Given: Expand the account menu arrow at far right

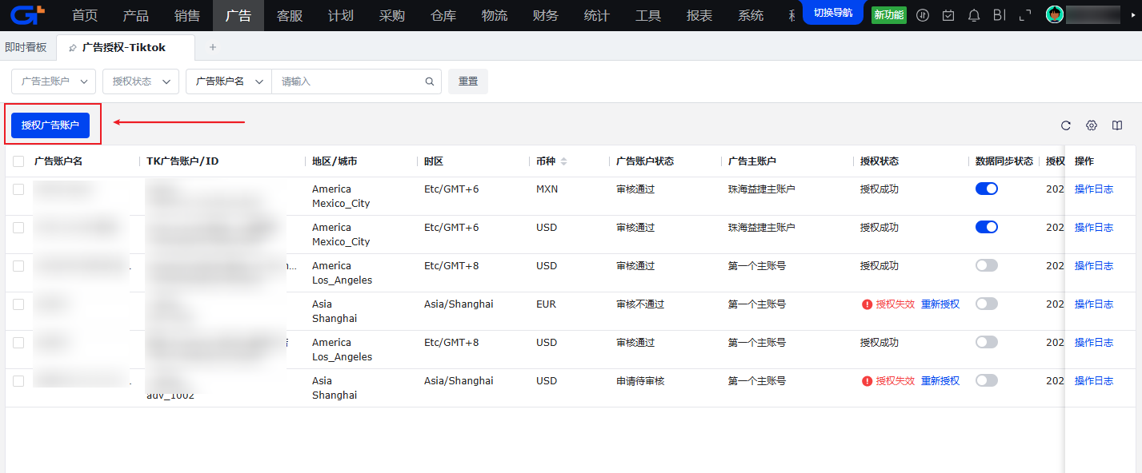Looking at the screenshot, I should point(1133,15).
